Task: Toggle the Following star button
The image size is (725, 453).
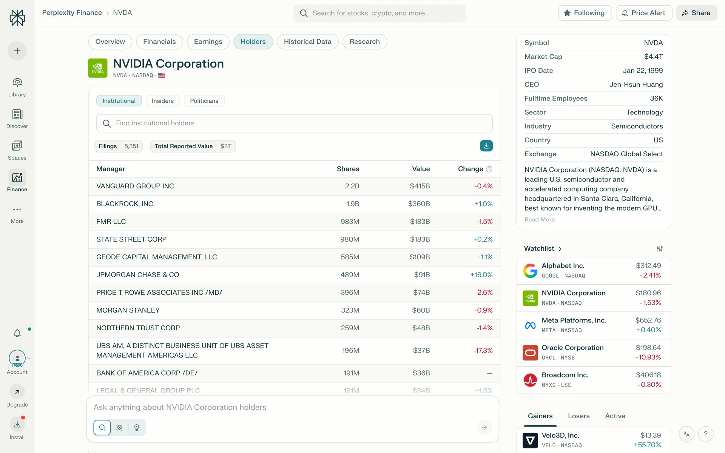Action: pos(585,13)
